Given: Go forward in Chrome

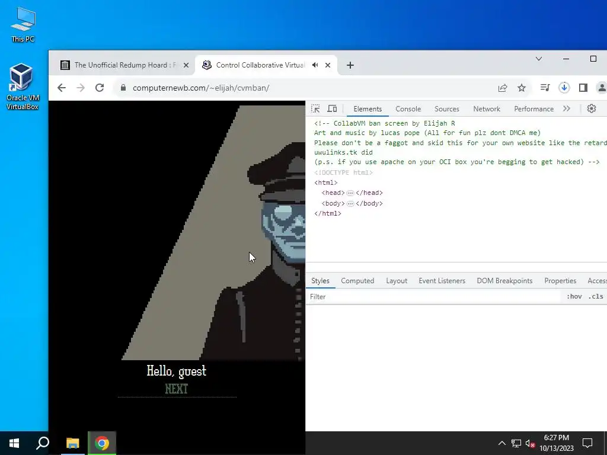Looking at the screenshot, I should (x=81, y=88).
